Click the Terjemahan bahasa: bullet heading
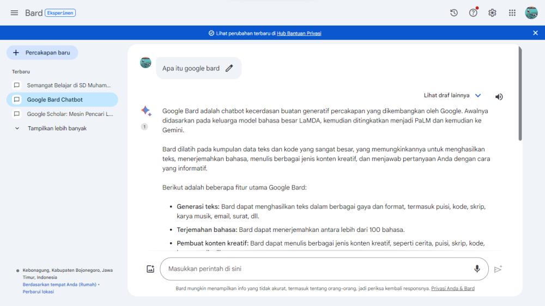Image resolution: width=545 pixels, height=306 pixels. 207,230
